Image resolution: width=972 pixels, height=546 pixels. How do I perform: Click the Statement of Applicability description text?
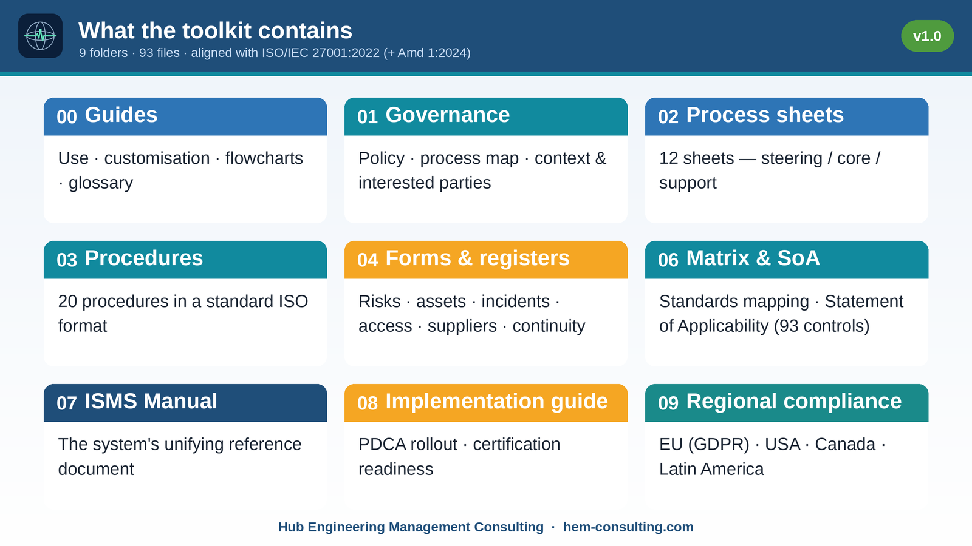[x=781, y=314]
